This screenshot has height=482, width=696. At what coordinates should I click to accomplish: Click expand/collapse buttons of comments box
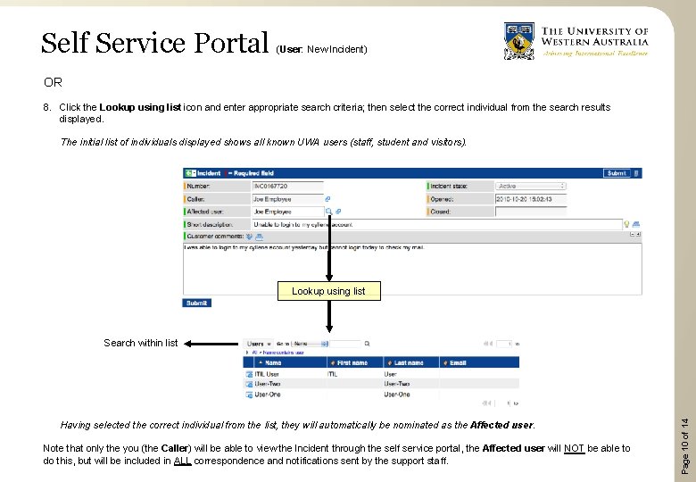635,235
